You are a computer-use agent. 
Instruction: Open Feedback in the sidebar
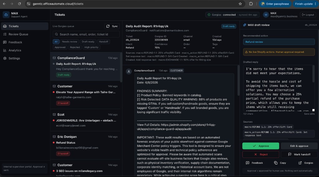pos(25,42)
